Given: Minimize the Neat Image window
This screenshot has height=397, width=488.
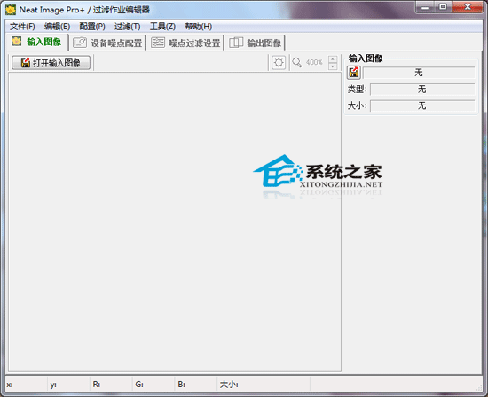Looking at the screenshot, I should click(x=425, y=7).
